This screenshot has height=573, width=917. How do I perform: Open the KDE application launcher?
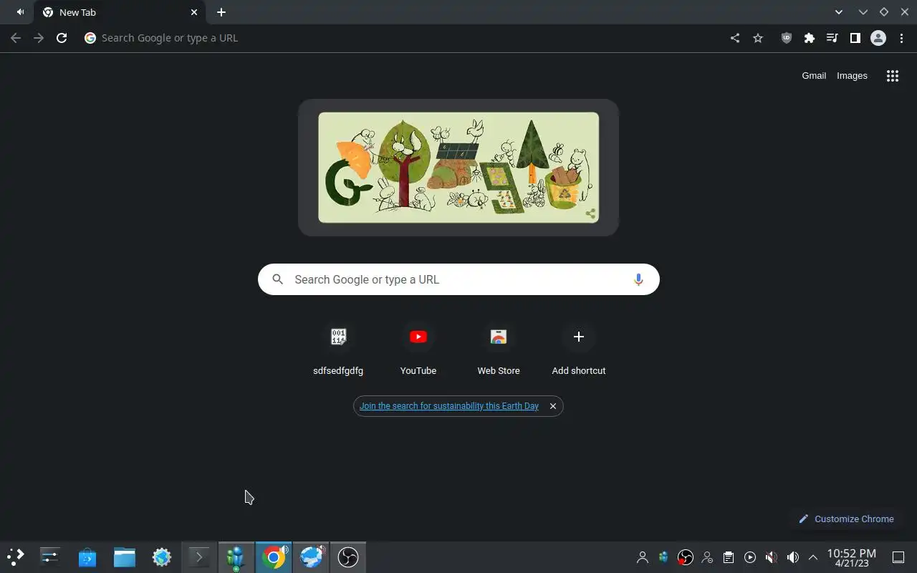coord(16,557)
